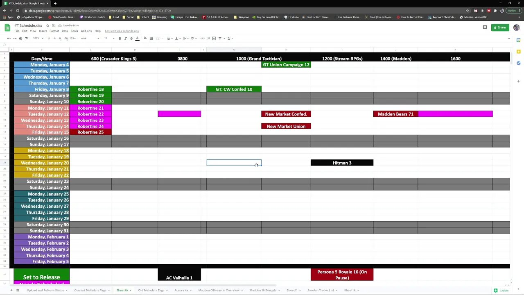Select 'GT Union Campaign 12' cell
The image size is (524, 295).
click(x=286, y=65)
